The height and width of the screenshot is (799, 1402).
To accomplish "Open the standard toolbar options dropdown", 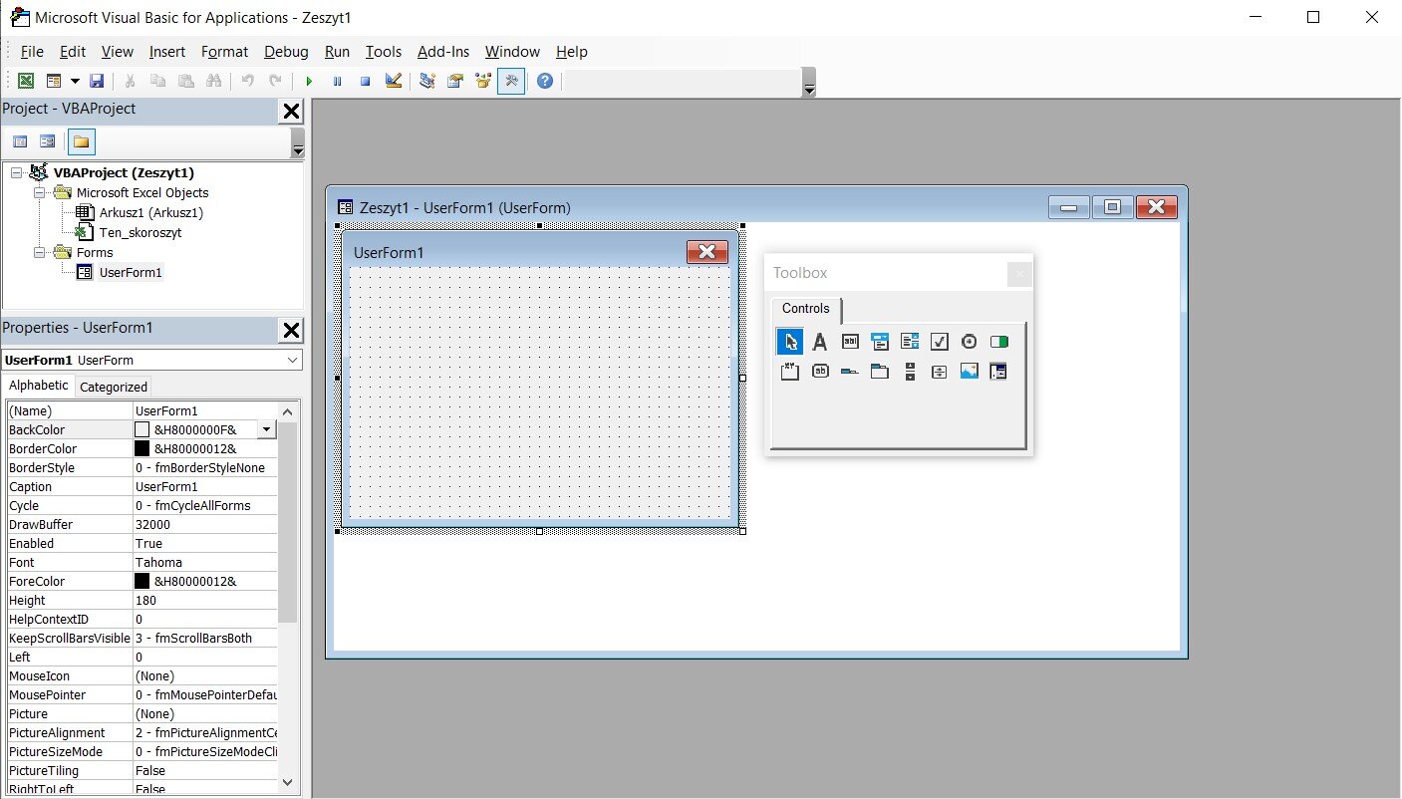I will click(x=809, y=83).
